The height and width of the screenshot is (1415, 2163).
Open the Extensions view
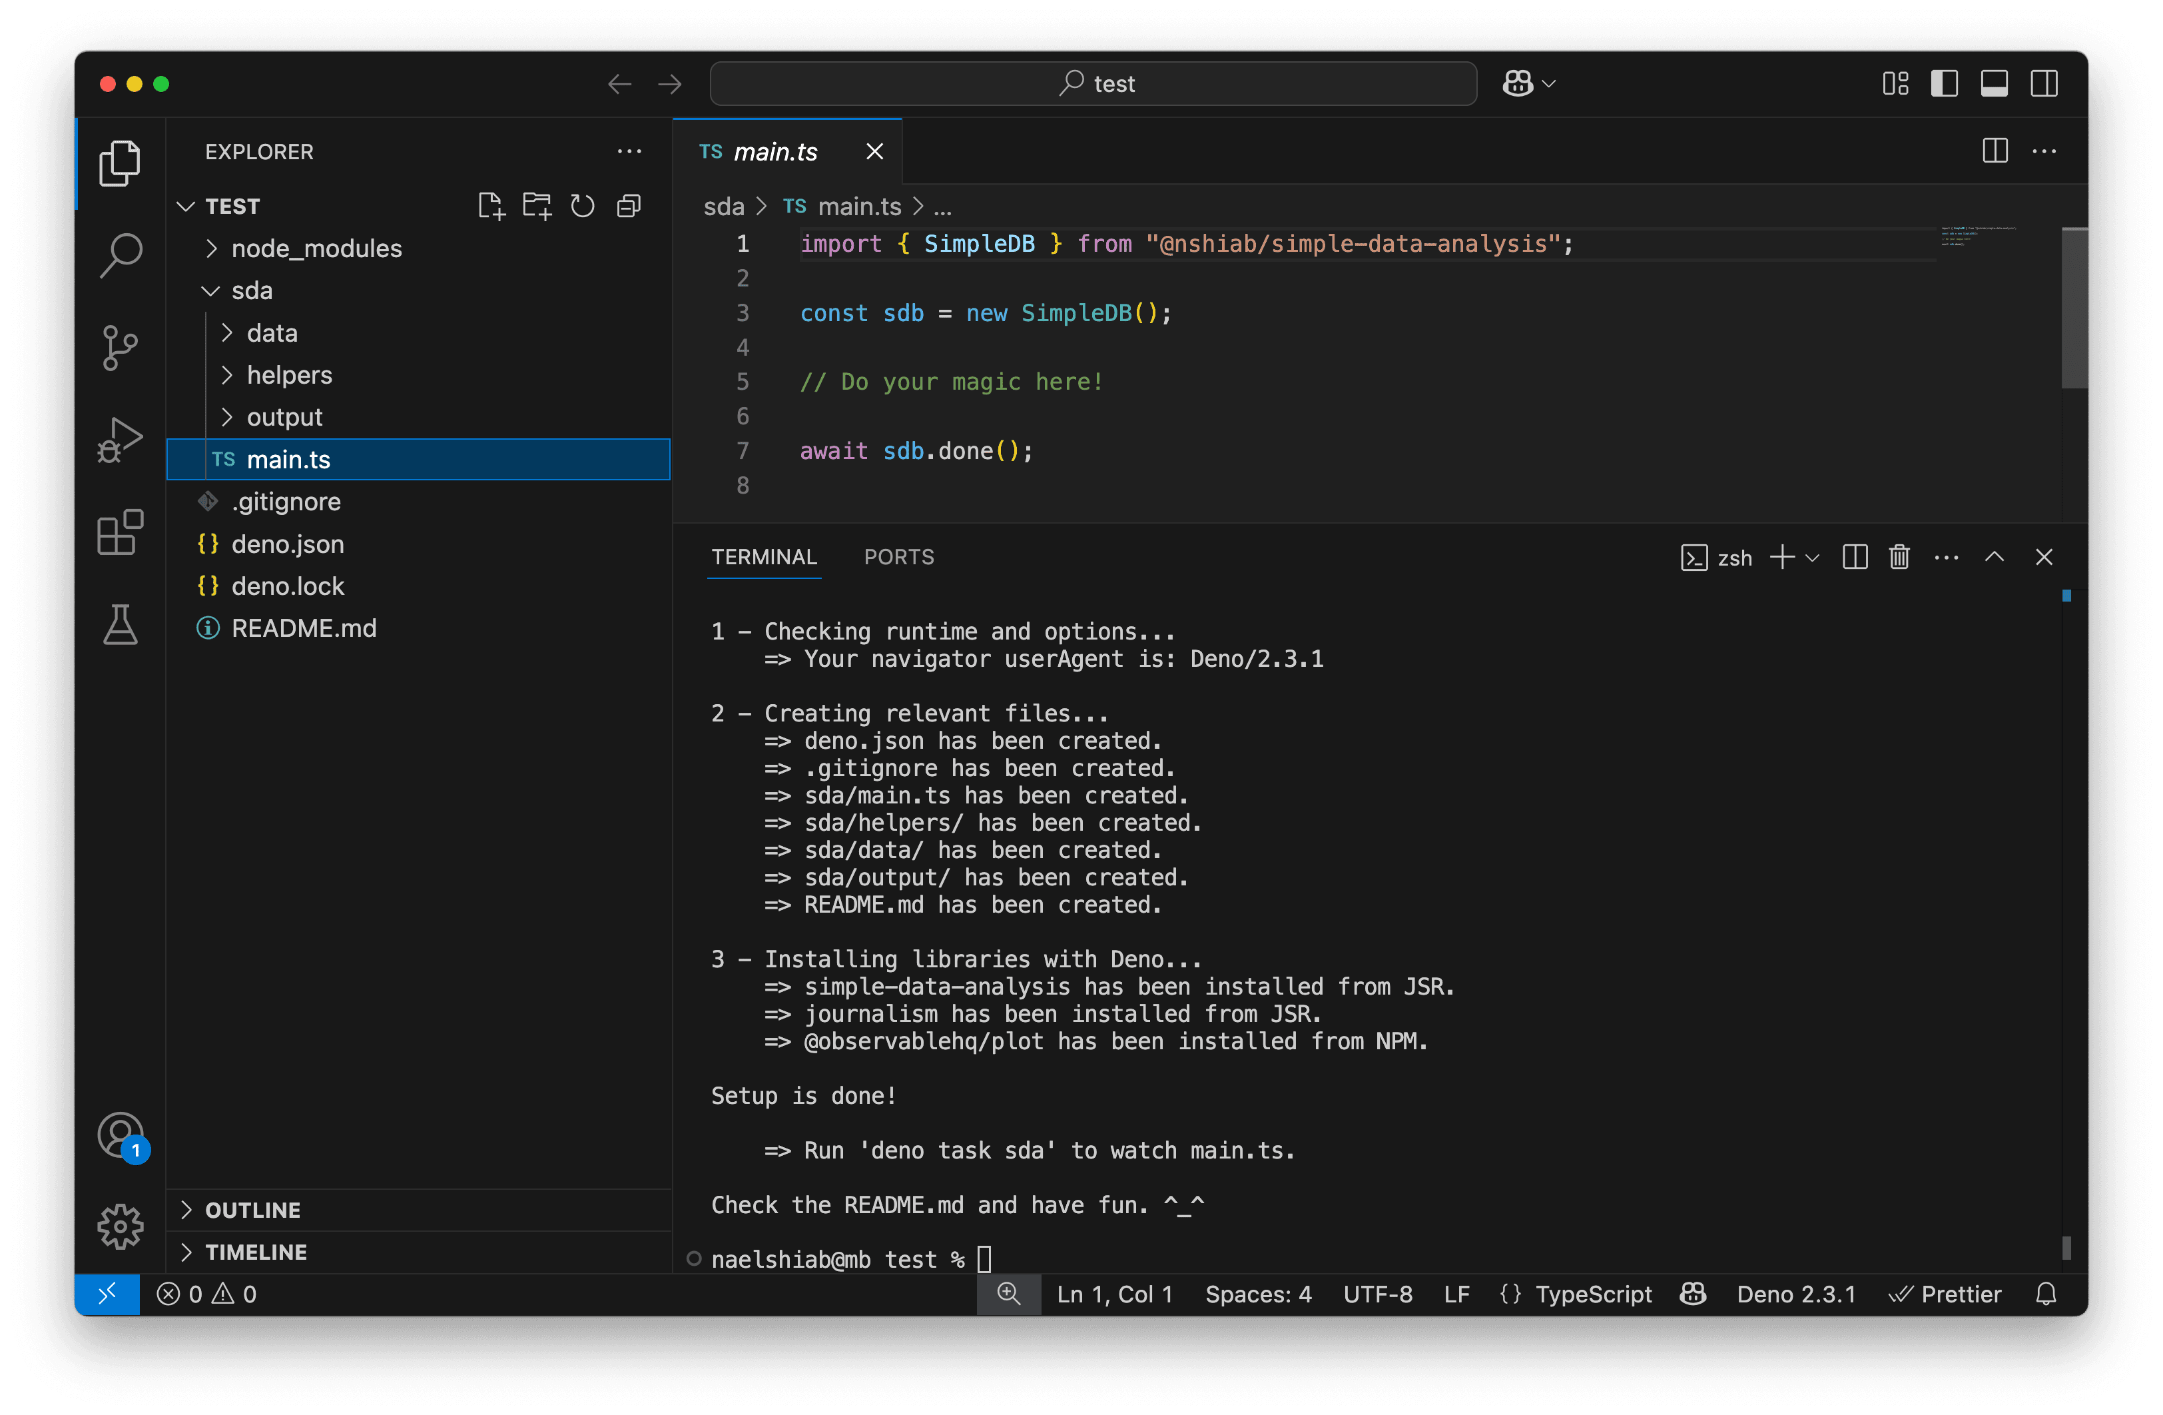click(120, 532)
